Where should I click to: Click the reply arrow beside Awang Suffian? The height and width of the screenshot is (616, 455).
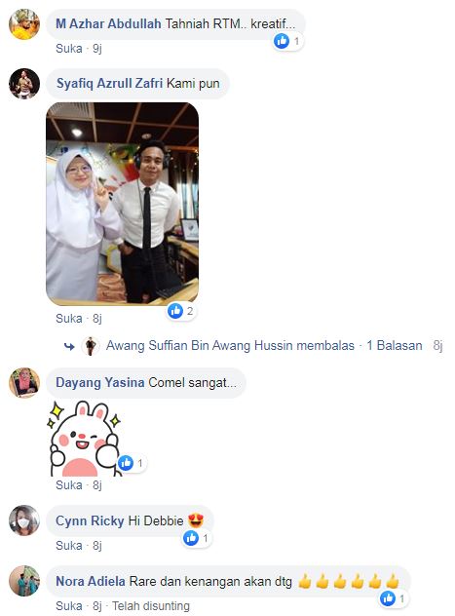[x=69, y=346]
